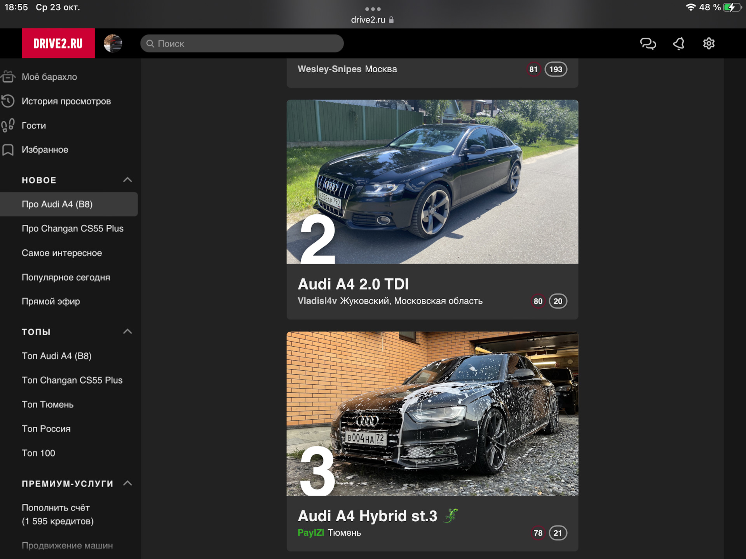Viewport: 746px width, 559px height.
Task: Open the black Audi A4 2.0 TDI photo
Action: [432, 182]
